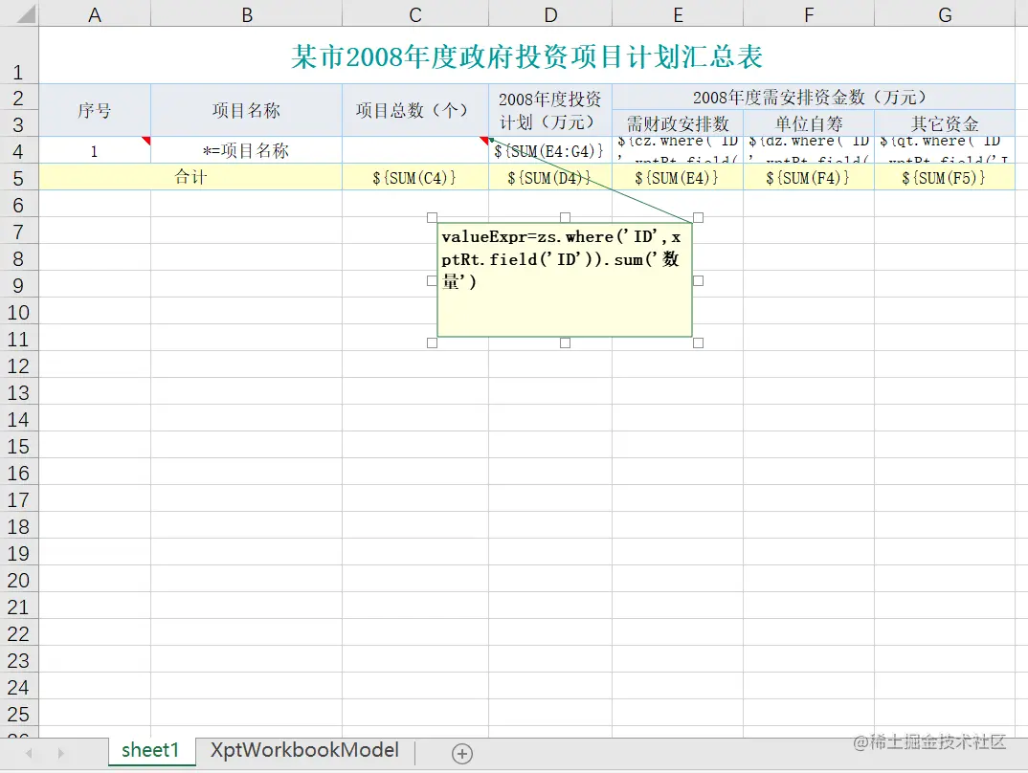Viewport: 1028px width, 773px height.
Task: Select row 4 header
Action: pyautogui.click(x=18, y=150)
